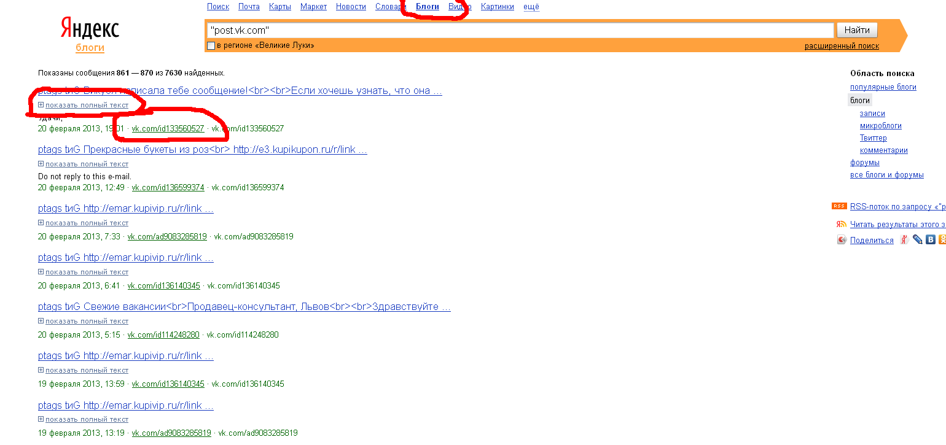Select «все блоги и форумы» search area
Viewport: 946px width, 445px height.
coord(887,175)
